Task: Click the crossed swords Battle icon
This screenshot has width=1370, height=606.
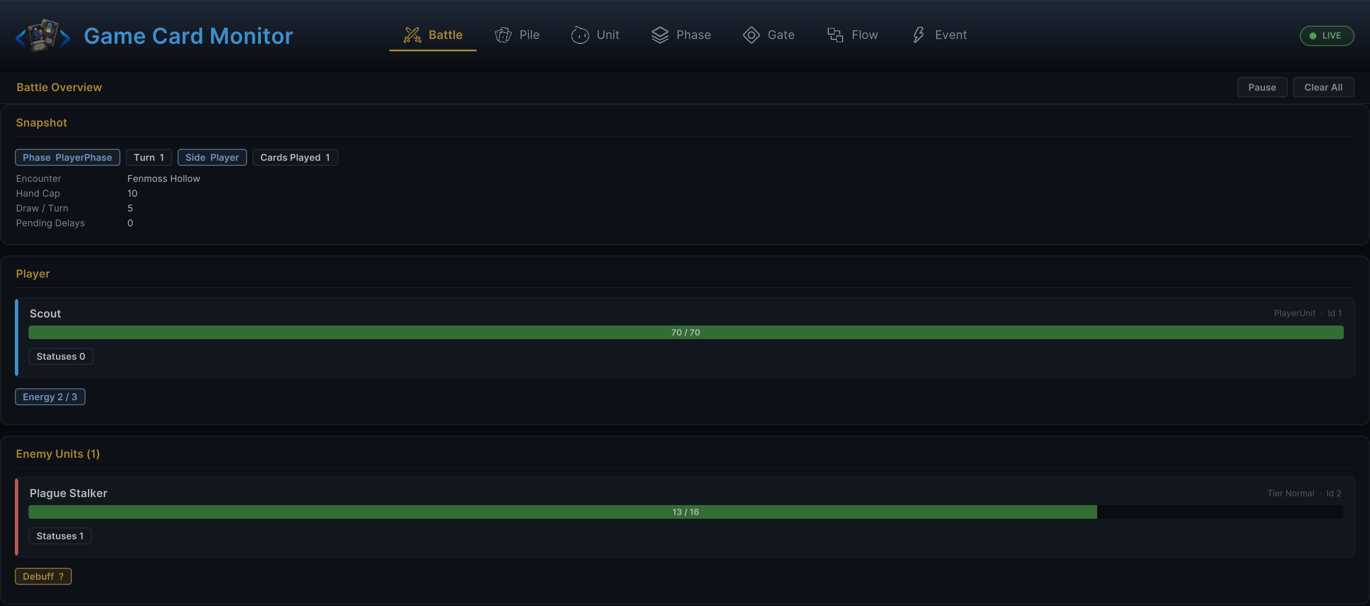Action: pos(412,35)
